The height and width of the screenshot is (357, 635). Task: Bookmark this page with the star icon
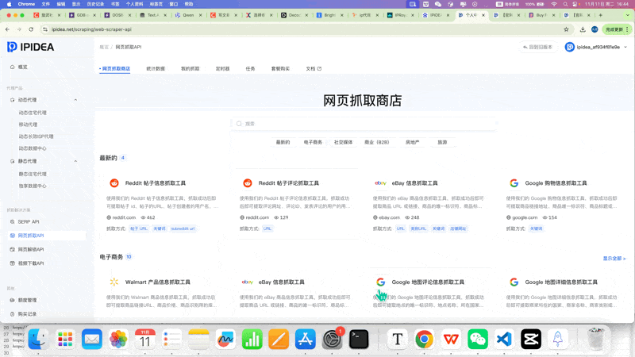click(567, 29)
